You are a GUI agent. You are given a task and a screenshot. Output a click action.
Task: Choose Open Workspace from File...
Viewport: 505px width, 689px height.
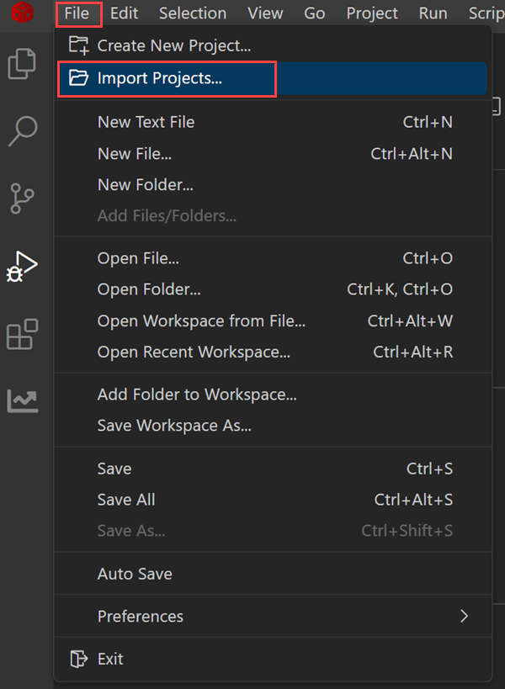(x=273, y=321)
